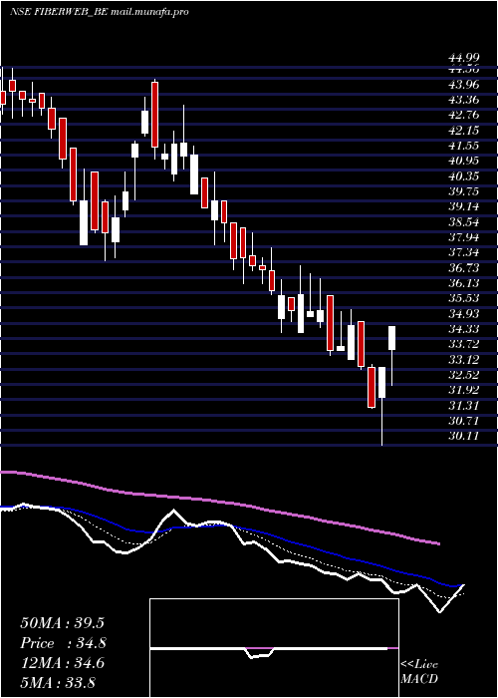Click the 42.76 price label
Image resolution: width=498 pixels, height=698 pixels.
click(x=464, y=115)
